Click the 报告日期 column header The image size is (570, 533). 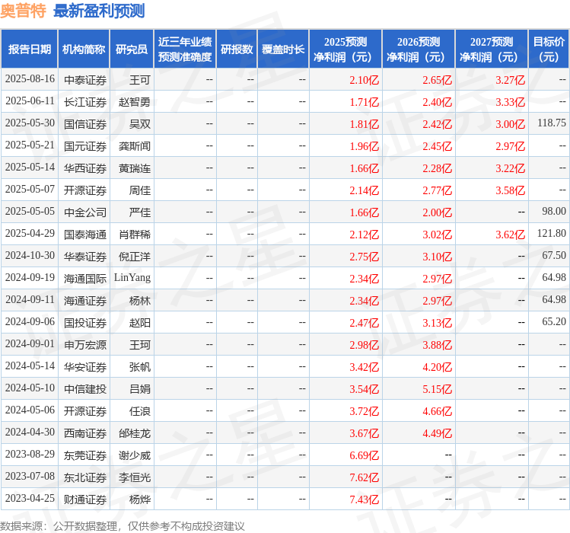click(x=30, y=49)
